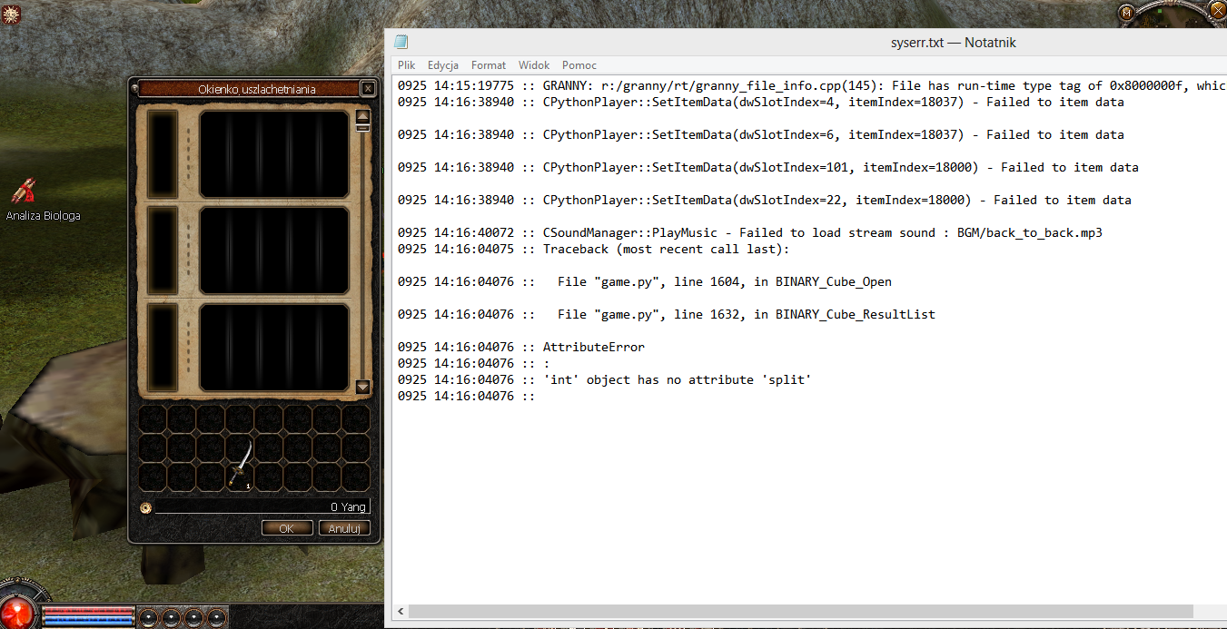Click the red health orb
This screenshot has width=1227, height=629.
(x=16, y=612)
